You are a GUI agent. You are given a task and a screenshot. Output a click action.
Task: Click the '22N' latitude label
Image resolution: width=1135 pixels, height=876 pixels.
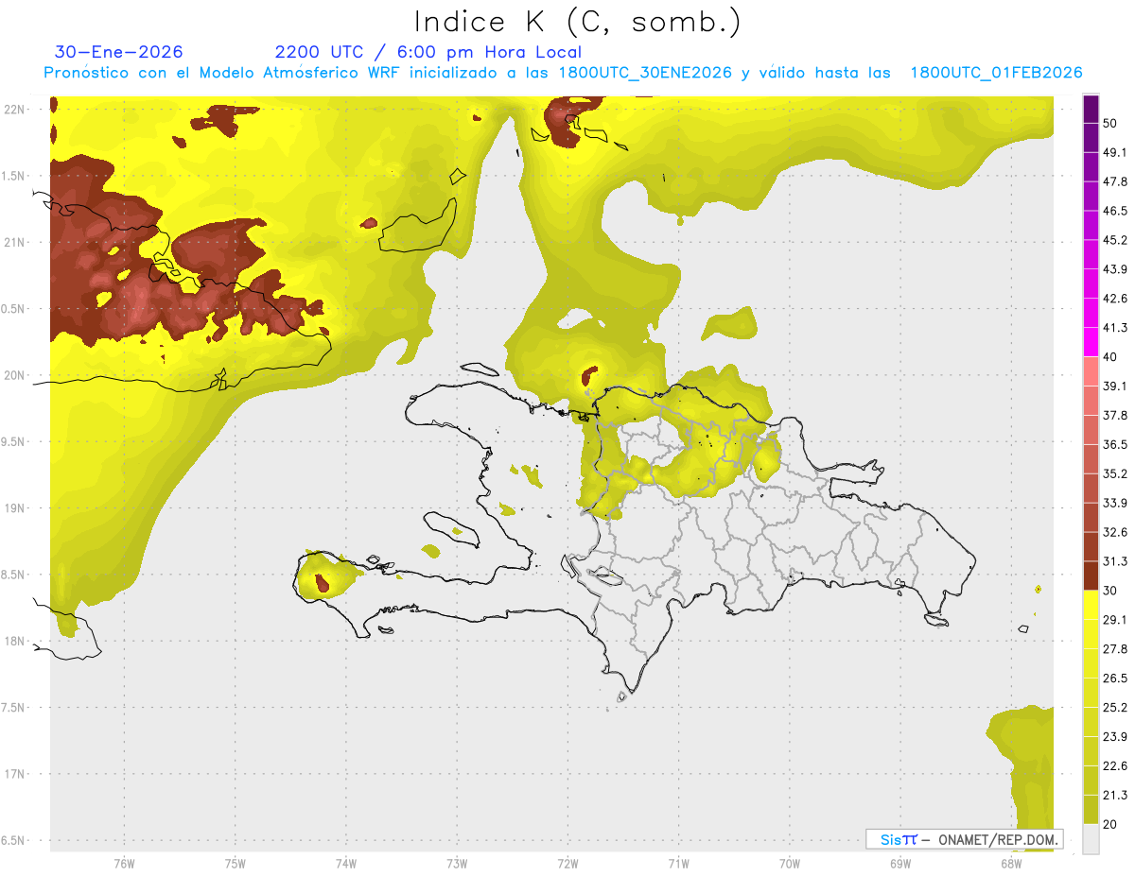point(14,110)
